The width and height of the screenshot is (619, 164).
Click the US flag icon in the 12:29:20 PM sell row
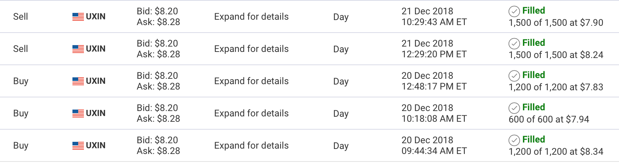(x=78, y=49)
